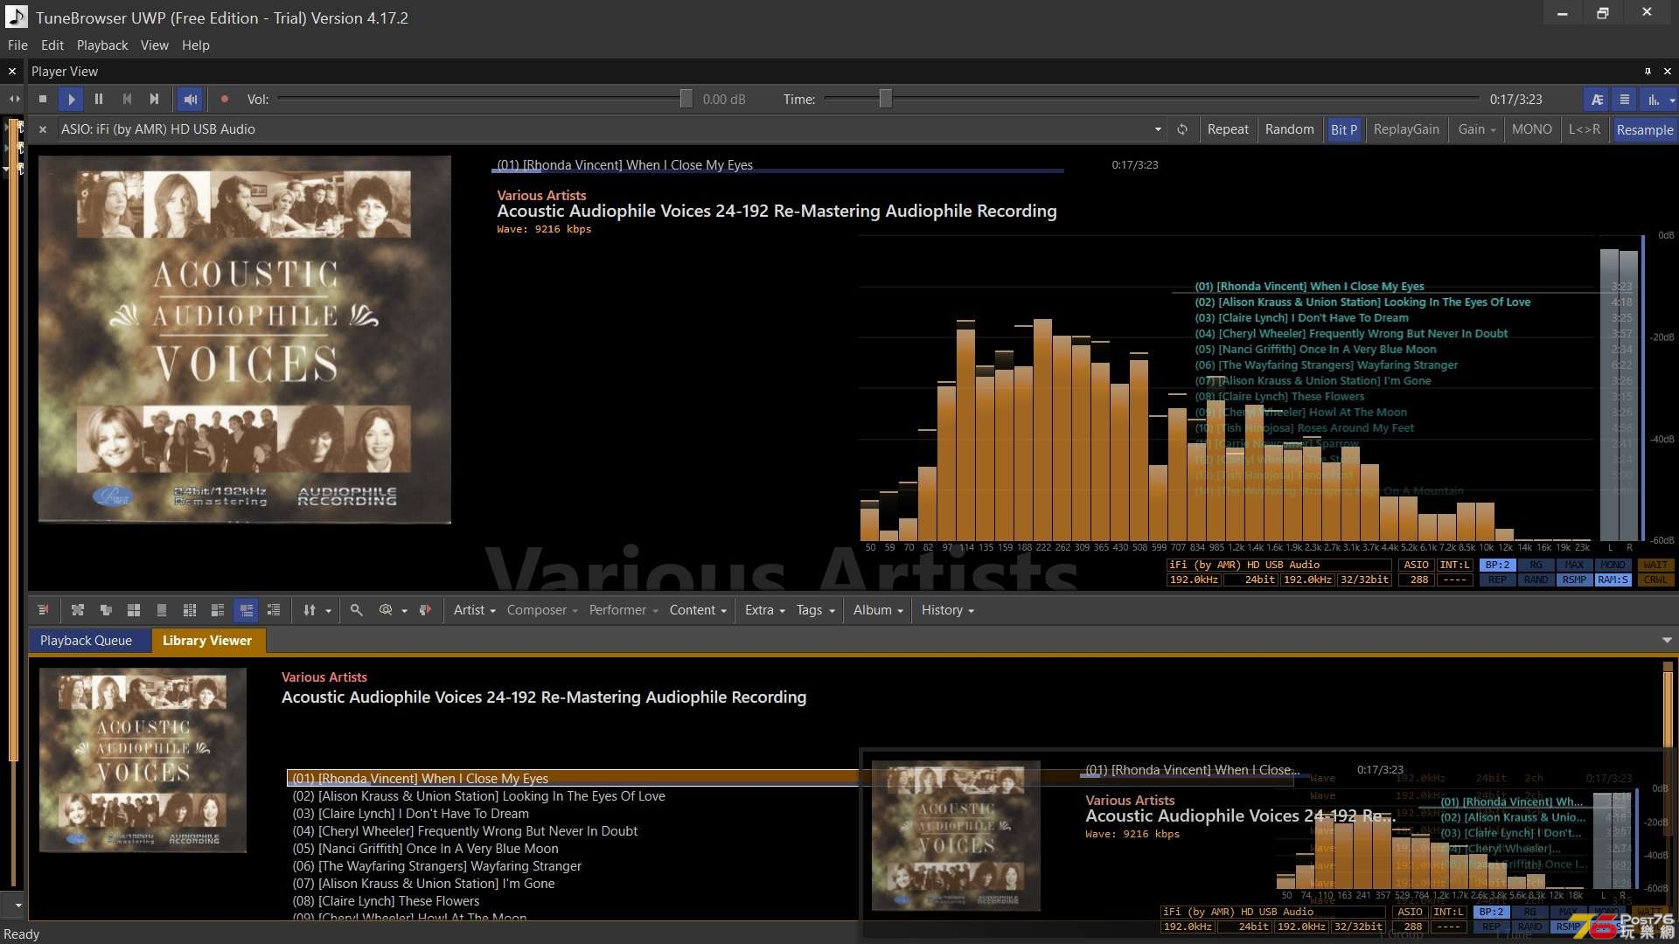
Task: Open the tab list arrow at right of tabs
Action: [1667, 641]
